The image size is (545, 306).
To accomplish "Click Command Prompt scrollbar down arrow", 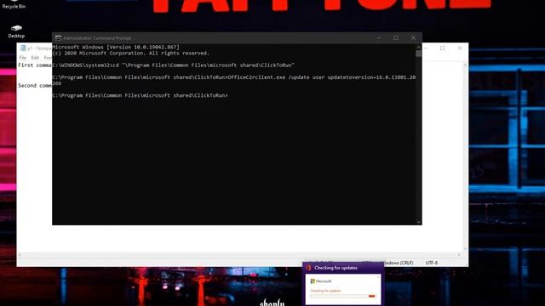I will [418, 222].
